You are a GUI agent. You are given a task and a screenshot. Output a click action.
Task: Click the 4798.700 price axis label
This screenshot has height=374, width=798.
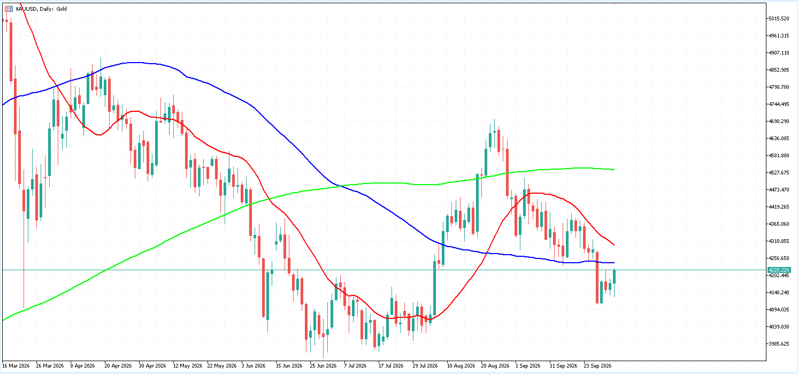[779, 87]
